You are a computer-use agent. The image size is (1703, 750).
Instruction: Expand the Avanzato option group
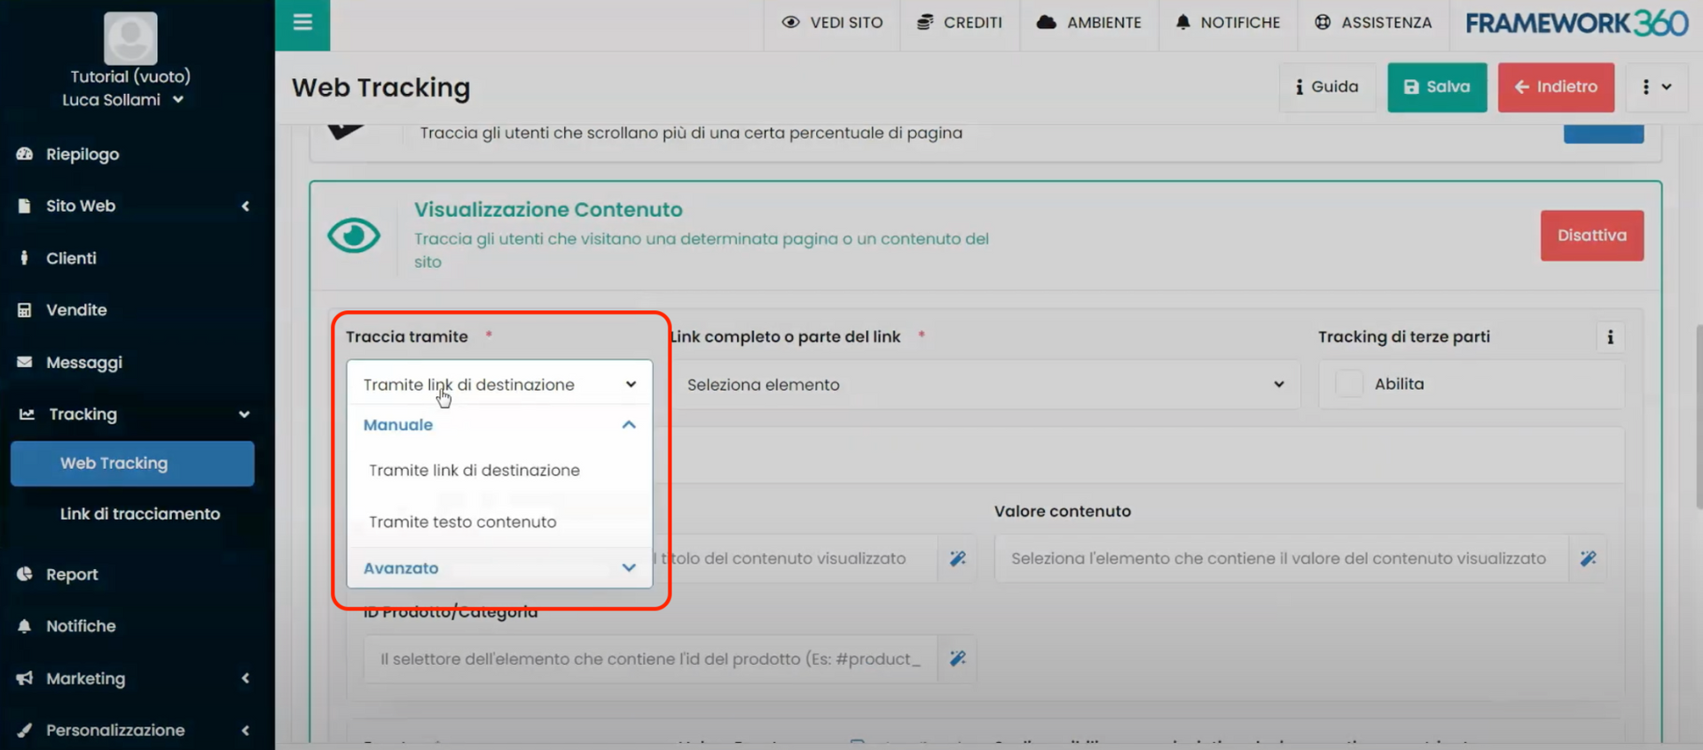629,568
